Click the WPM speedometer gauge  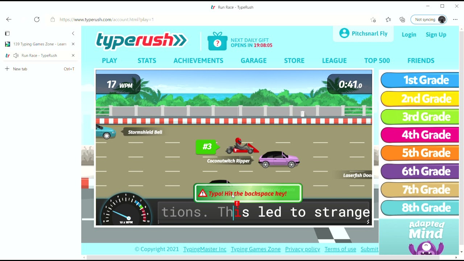[x=126, y=209]
